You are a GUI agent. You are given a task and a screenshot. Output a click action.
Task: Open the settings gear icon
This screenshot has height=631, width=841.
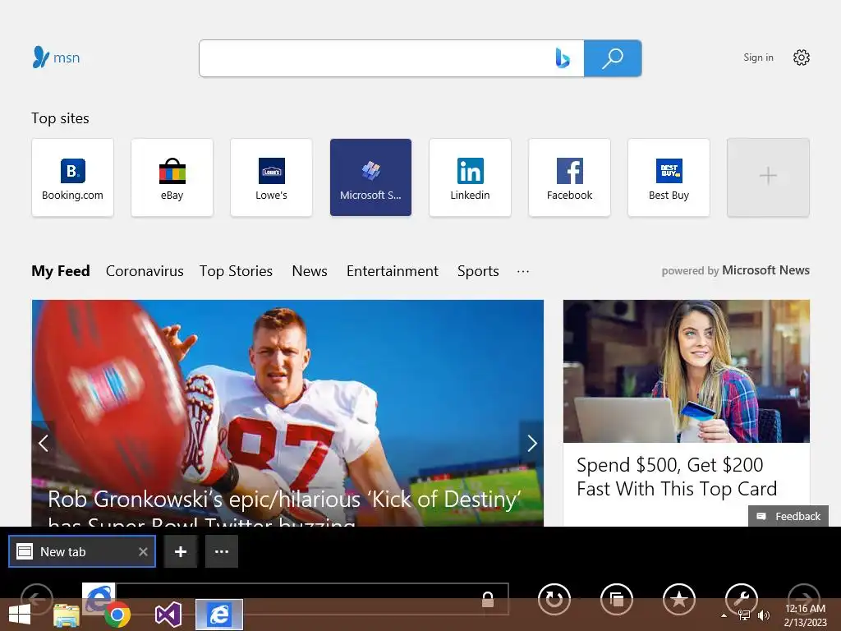[x=802, y=58]
